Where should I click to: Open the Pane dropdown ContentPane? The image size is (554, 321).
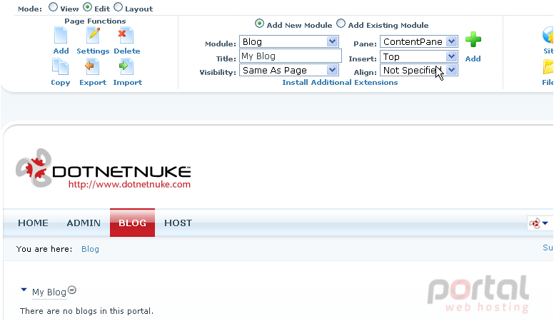pos(419,41)
